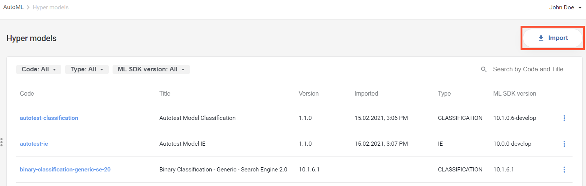586x186 pixels.
Task: Expand the Type: All filter
Action: 87,69
